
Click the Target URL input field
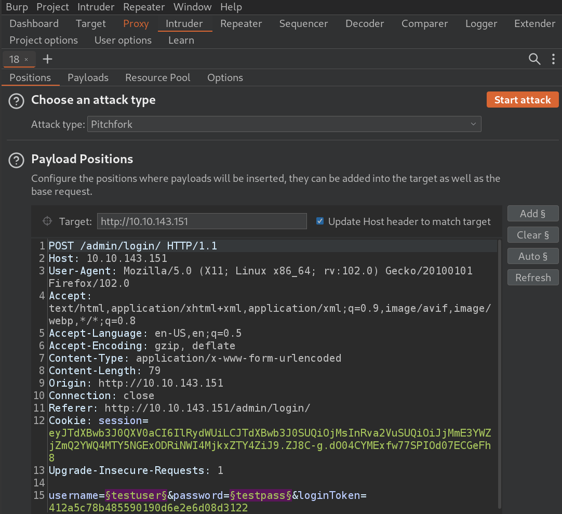tap(202, 221)
